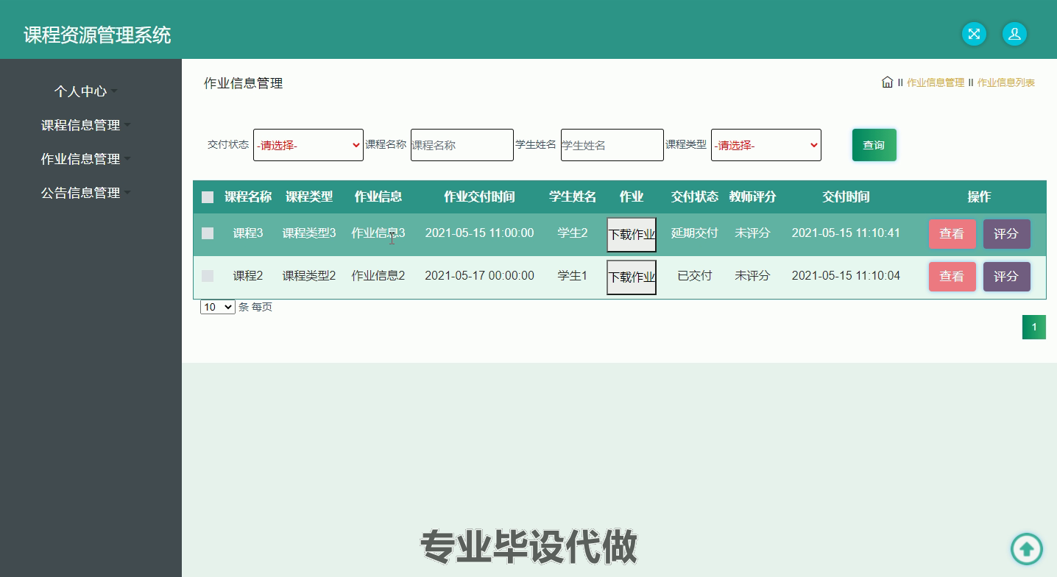Expand 作业信息管理 sidebar menu

pyautogui.click(x=85, y=159)
